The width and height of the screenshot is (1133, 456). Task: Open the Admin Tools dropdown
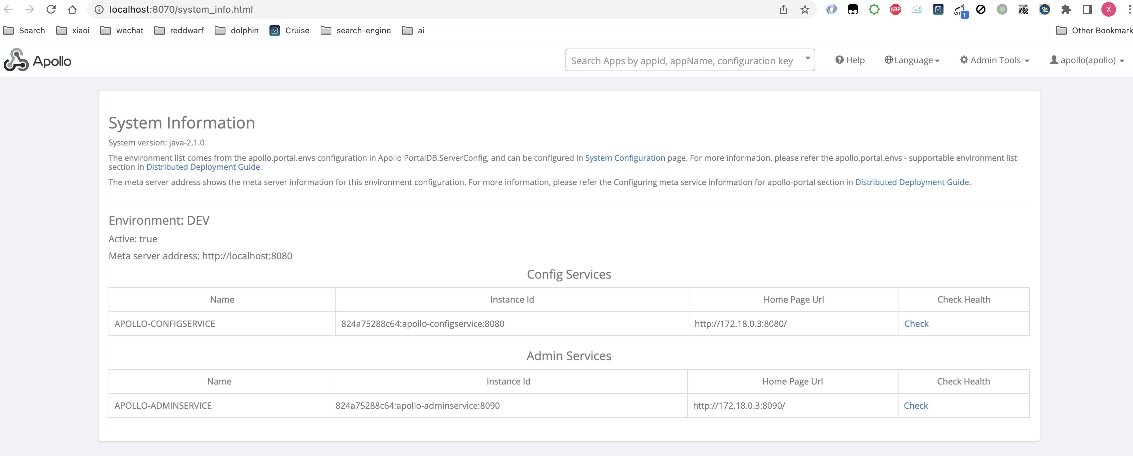[994, 60]
